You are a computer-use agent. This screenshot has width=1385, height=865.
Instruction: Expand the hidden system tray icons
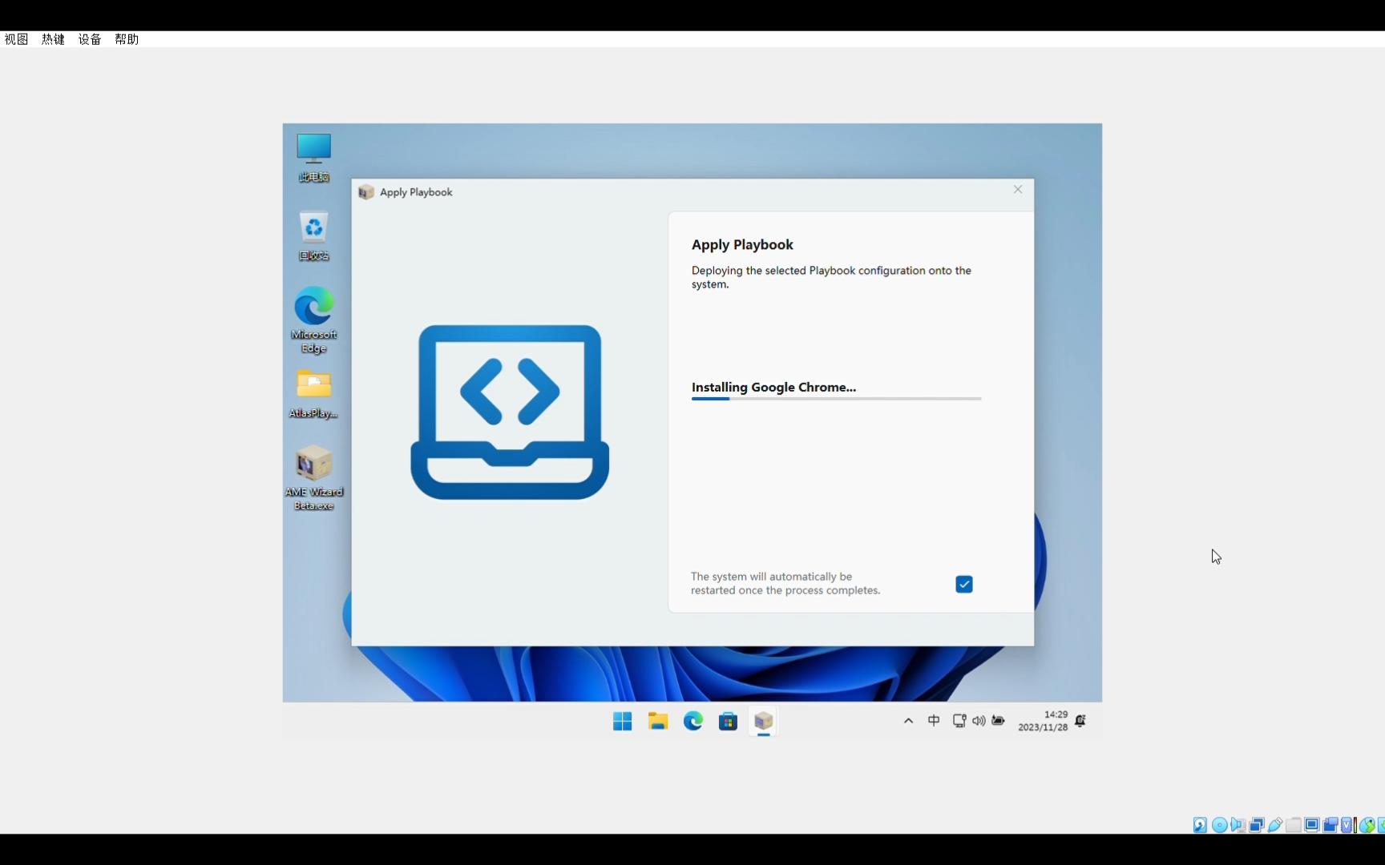(x=908, y=721)
